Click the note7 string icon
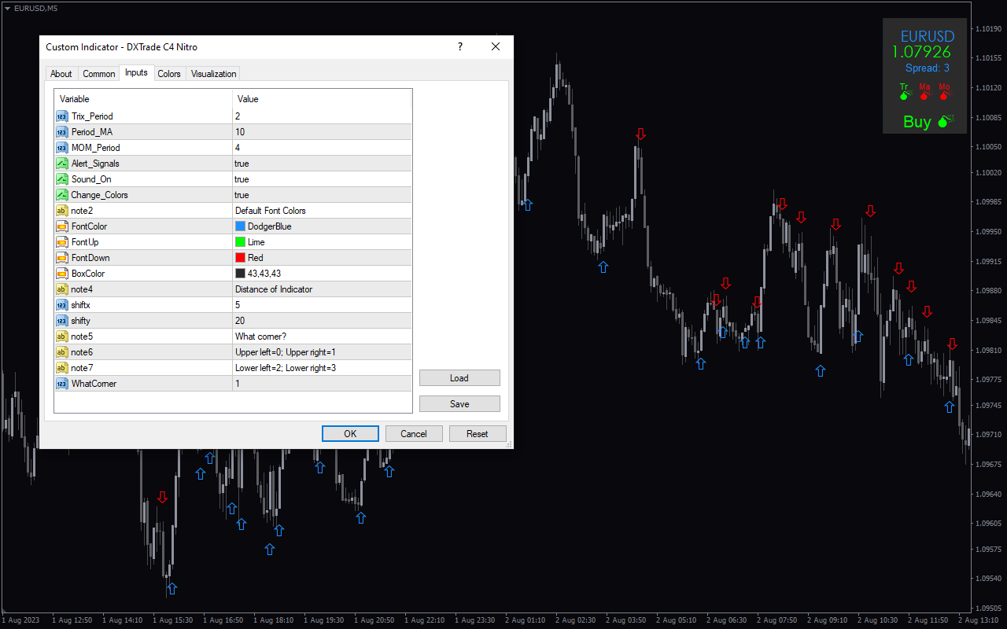This screenshot has height=629, width=1007. (x=62, y=368)
